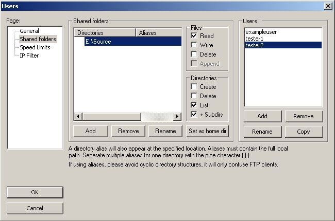Click Set as home dir button

(x=208, y=131)
